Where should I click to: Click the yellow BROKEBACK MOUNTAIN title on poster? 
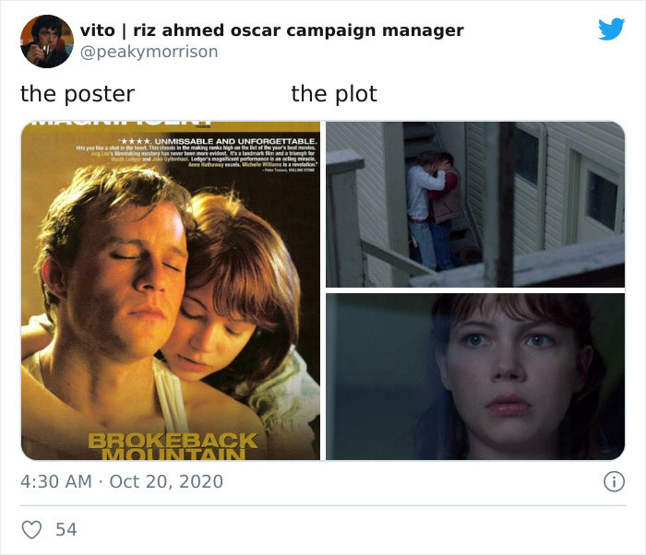pos(173,446)
